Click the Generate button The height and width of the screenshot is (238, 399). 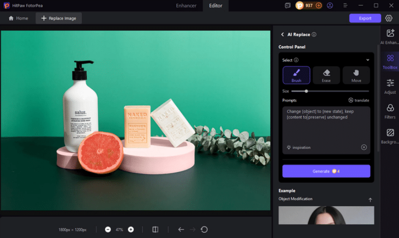tap(326, 171)
